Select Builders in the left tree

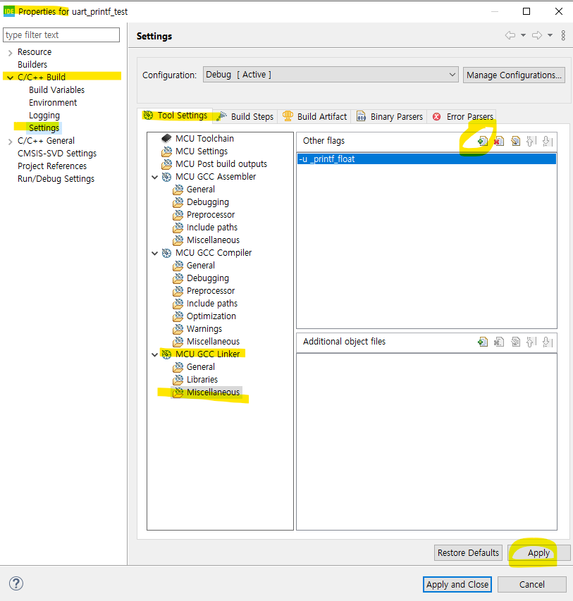pos(32,64)
